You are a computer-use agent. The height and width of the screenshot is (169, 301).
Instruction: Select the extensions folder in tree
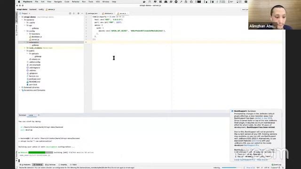[x=51, y=42]
